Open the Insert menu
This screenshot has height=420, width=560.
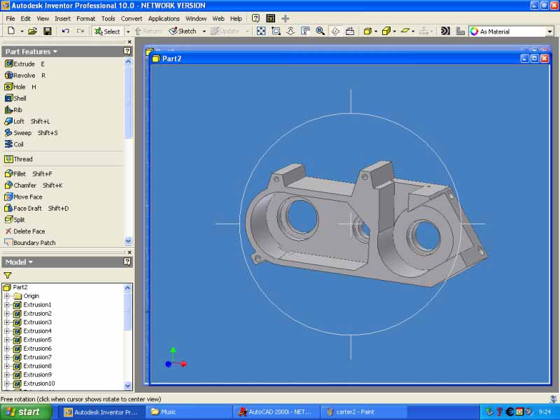tap(62, 19)
